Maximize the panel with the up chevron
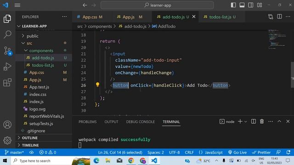Viewport: 294px width, 165px height. pyautogui.click(x=279, y=121)
